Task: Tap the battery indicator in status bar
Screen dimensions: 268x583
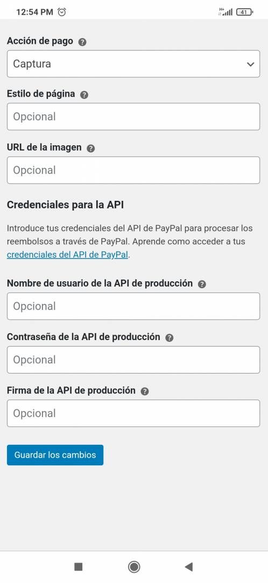Action: point(245,12)
